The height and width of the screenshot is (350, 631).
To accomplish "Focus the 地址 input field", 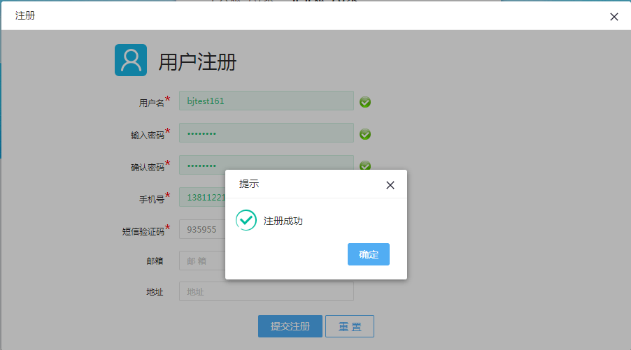I will click(267, 291).
